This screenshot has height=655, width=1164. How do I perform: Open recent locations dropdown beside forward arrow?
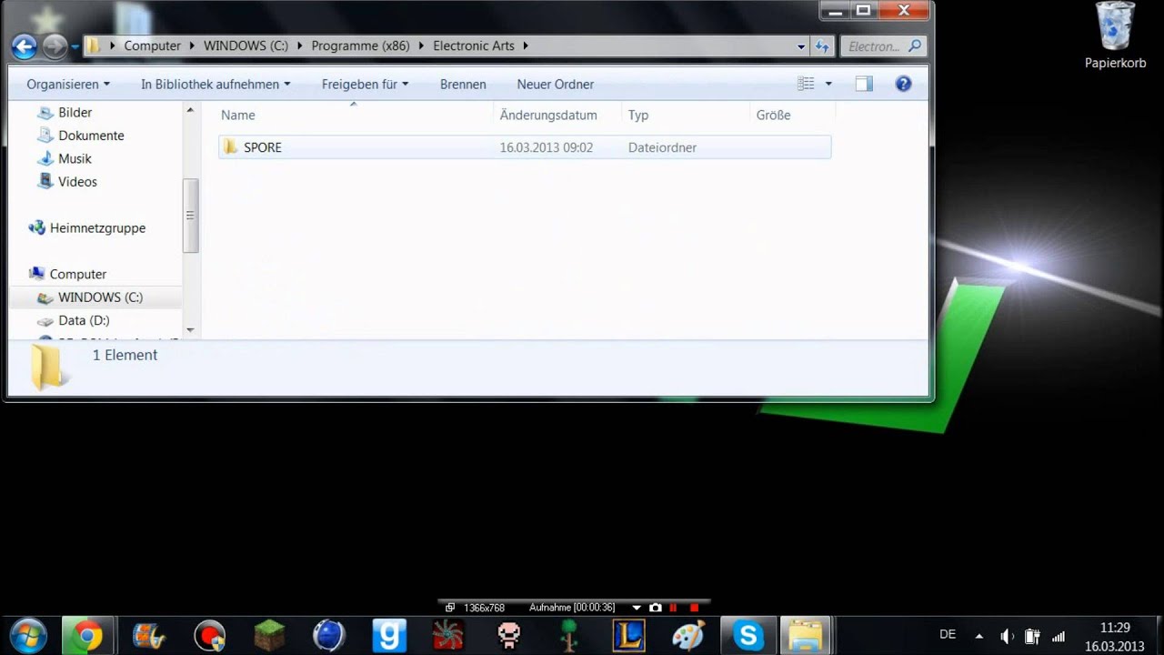coord(75,46)
